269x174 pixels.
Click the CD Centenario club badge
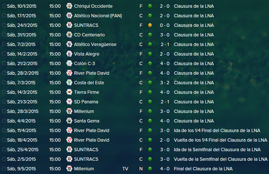(69, 35)
